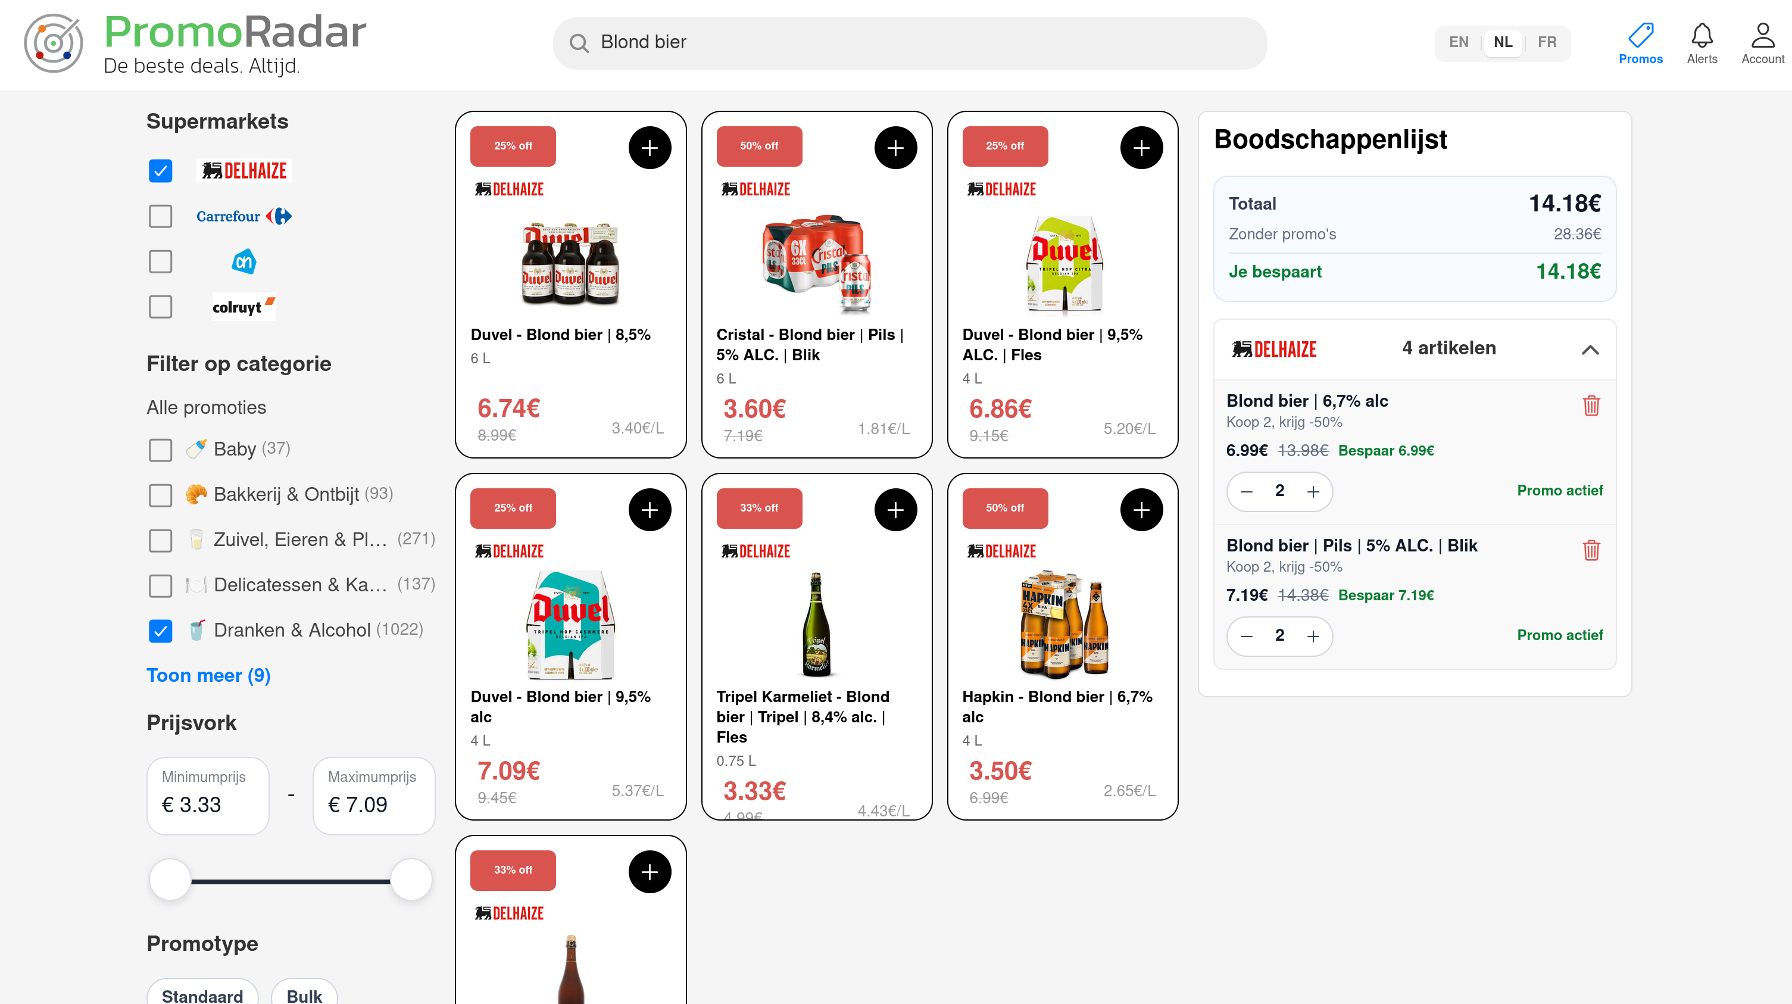Select the EN language option
This screenshot has width=1792, height=1004.
(1458, 42)
